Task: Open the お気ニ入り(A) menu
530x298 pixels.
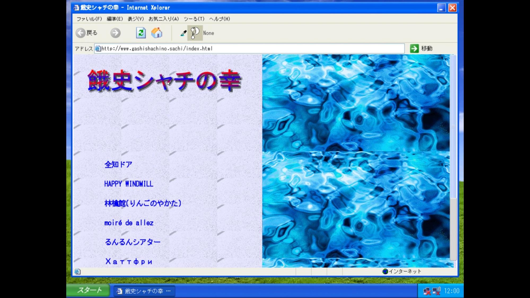Action: pos(164,19)
